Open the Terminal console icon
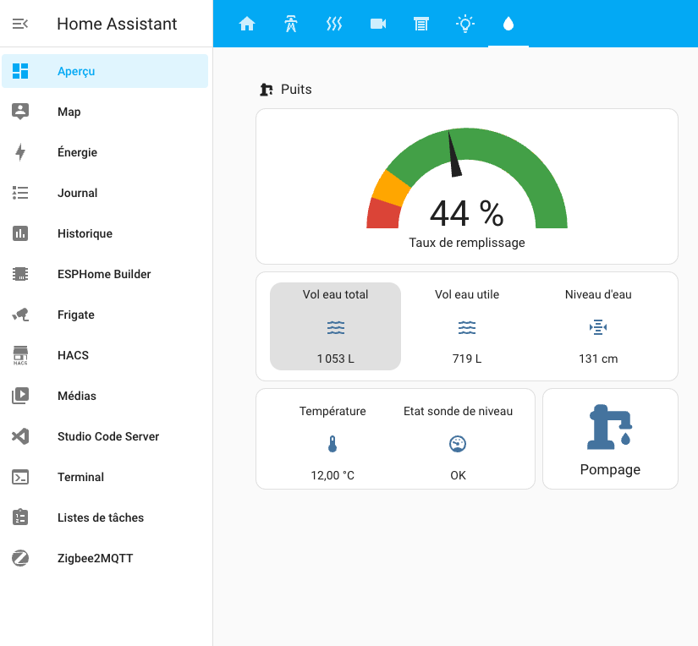Viewport: 698px width, 646px height. [x=20, y=477]
